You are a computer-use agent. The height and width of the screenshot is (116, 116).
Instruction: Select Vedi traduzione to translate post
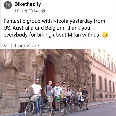click(21, 46)
